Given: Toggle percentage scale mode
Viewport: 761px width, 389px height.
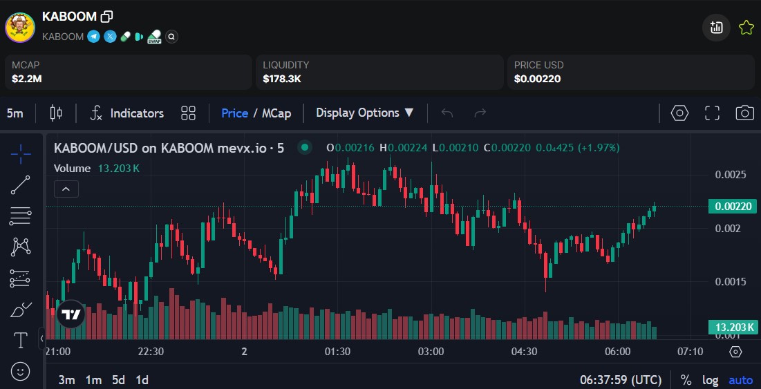Looking at the screenshot, I should [x=686, y=380].
